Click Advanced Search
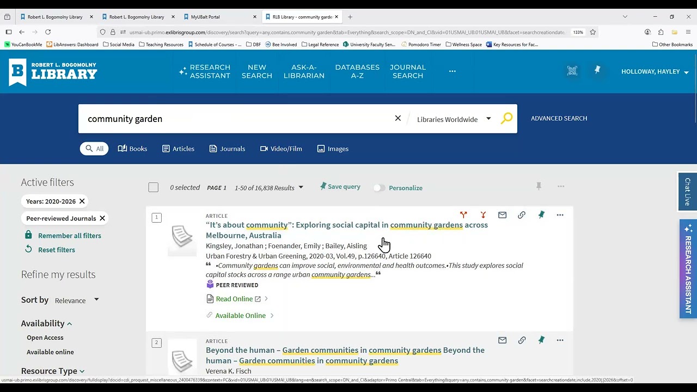Screen dimensions: 697x392 (559, 118)
